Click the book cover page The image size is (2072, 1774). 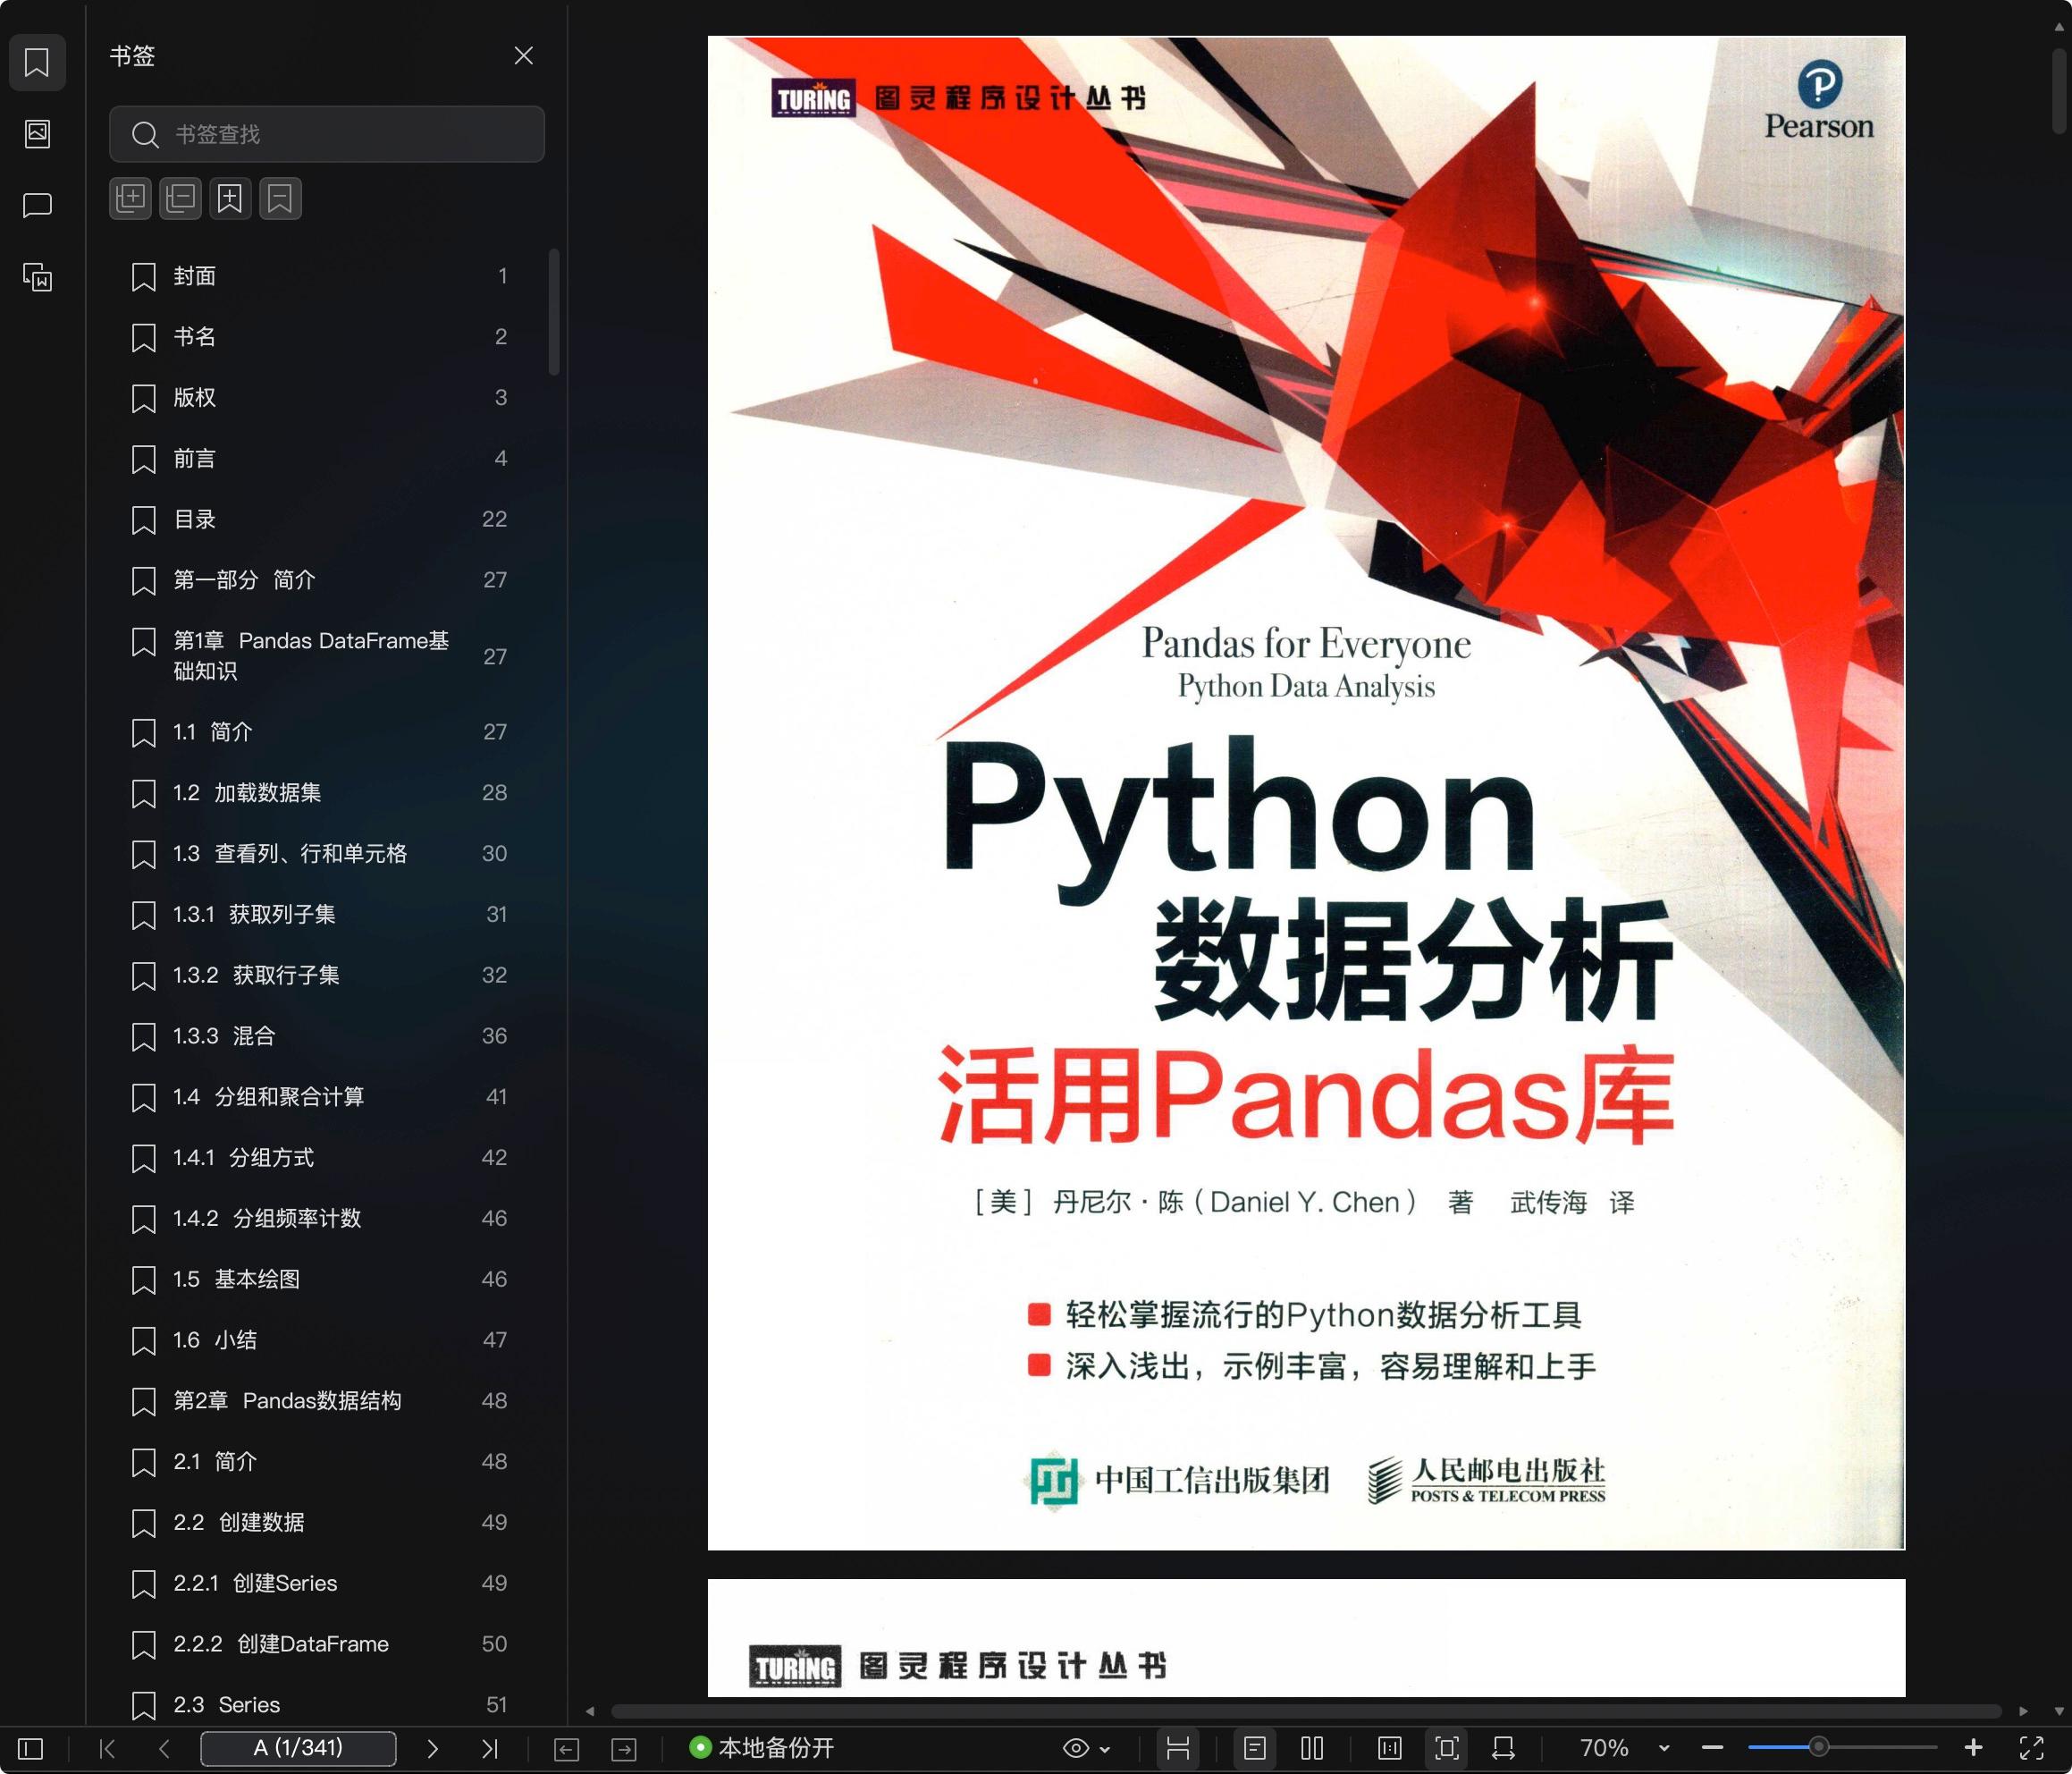pyautogui.click(x=1306, y=792)
